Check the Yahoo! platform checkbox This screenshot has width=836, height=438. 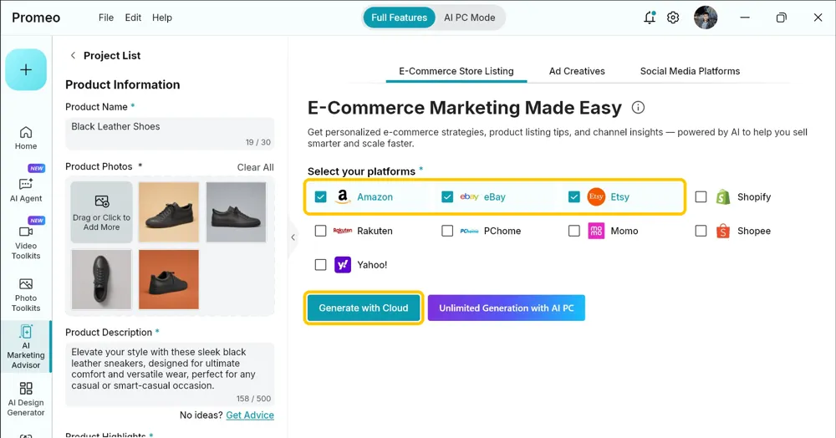320,265
